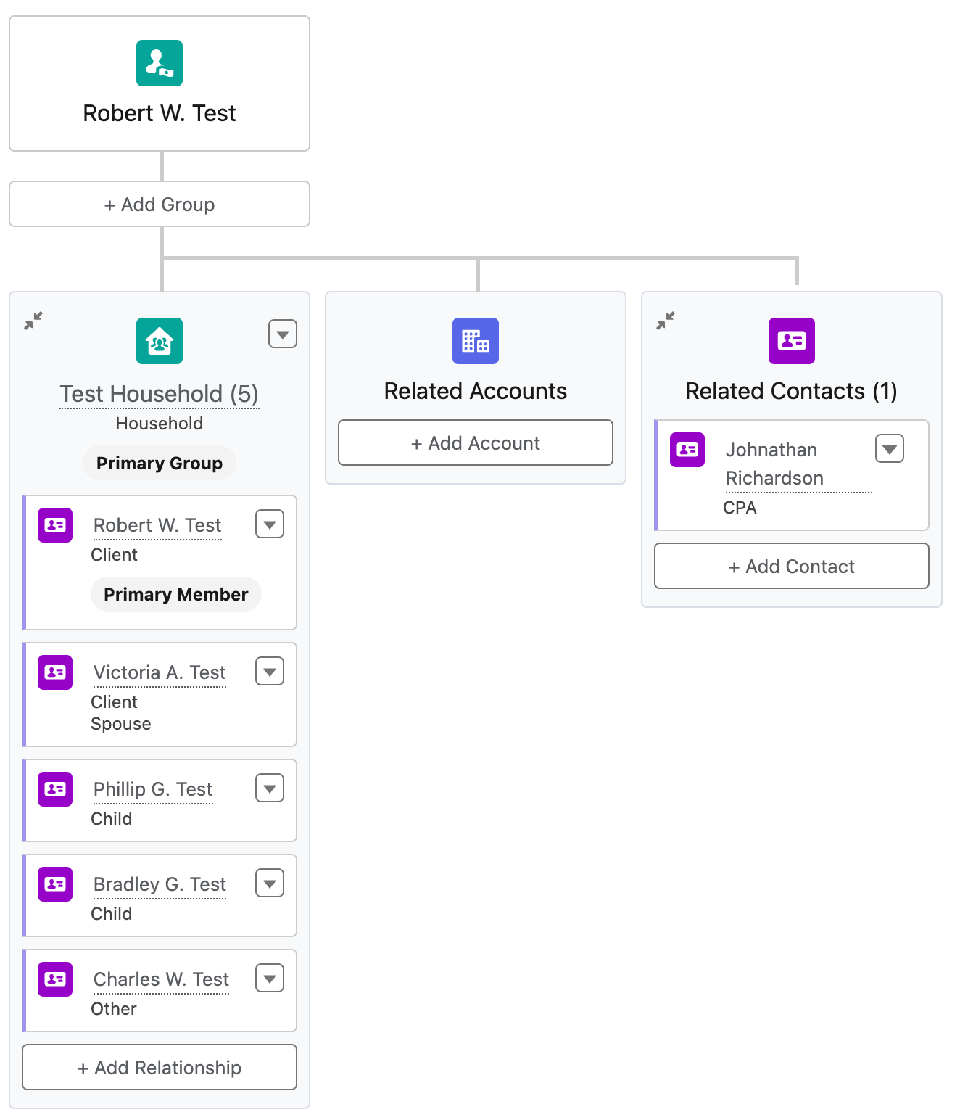Viewport: 960px width, 1120px height.
Task: Open the Test Household (5) link
Action: coord(160,394)
